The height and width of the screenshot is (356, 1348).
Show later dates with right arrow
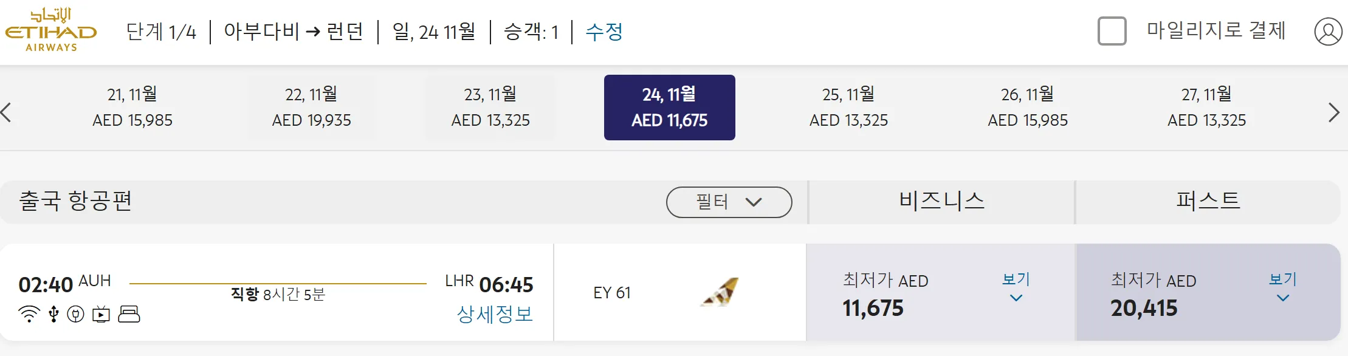coord(1333,112)
